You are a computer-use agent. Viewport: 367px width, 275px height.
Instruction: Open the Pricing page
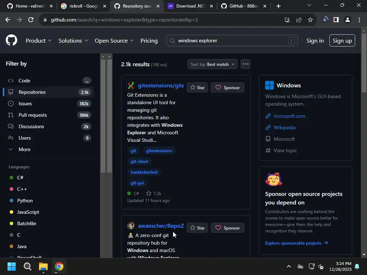[149, 40]
